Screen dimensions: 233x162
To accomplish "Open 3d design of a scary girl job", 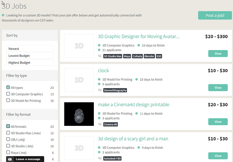I will [133, 139].
